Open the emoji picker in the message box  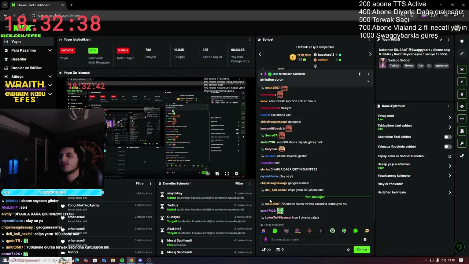[365, 239]
